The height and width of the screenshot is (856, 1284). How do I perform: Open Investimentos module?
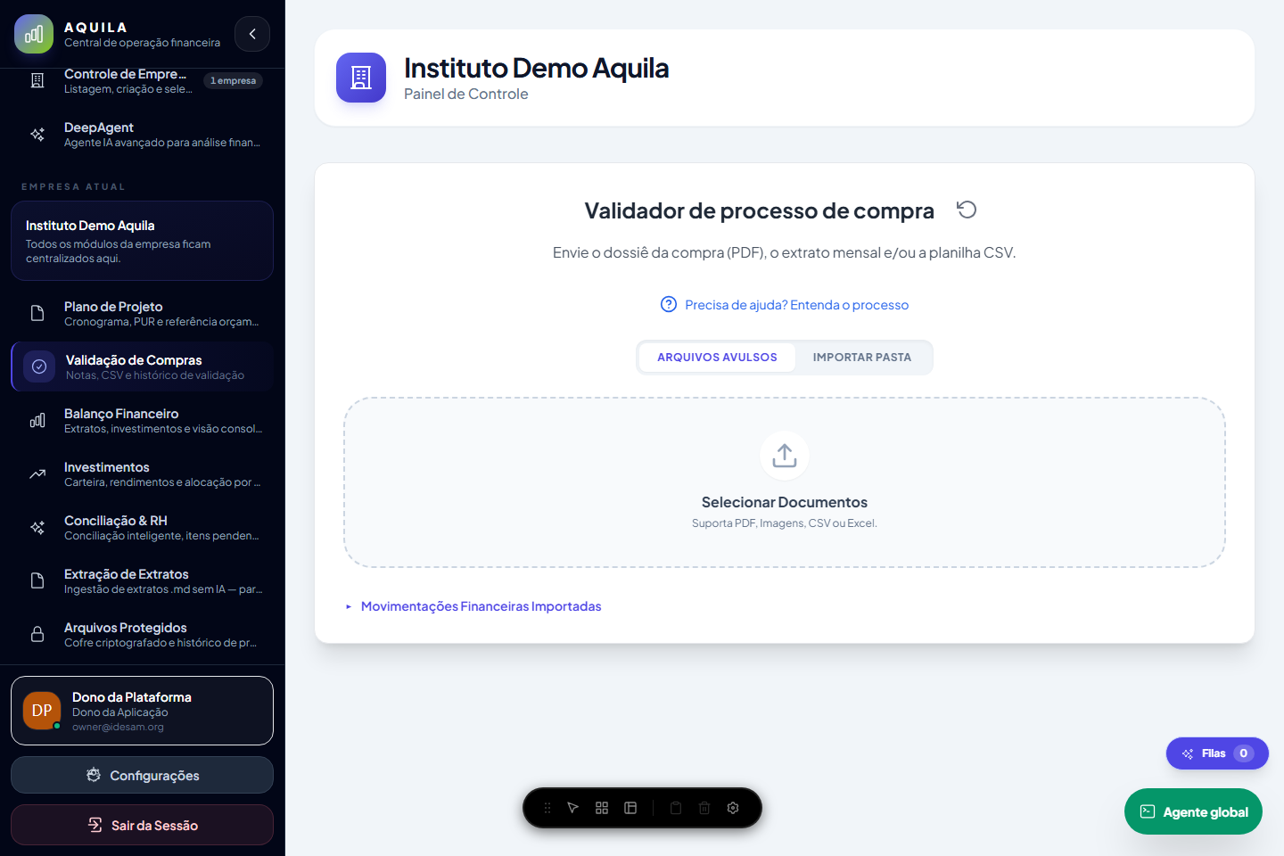(142, 474)
